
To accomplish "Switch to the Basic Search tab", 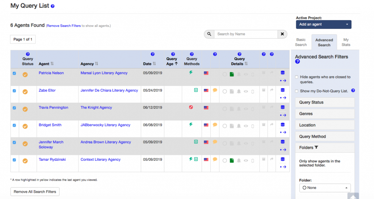I will click(x=301, y=42).
